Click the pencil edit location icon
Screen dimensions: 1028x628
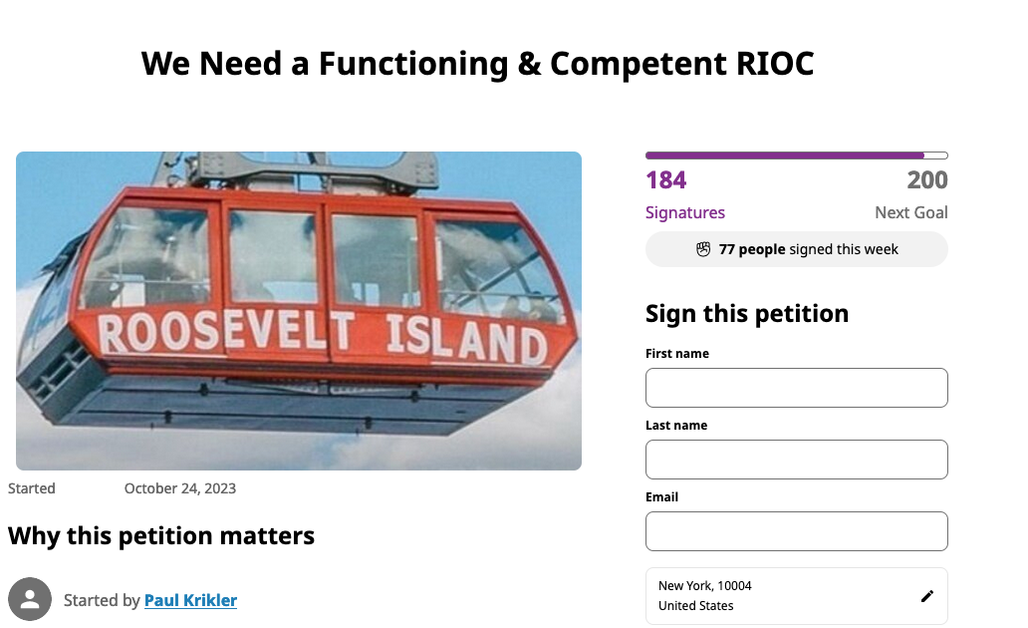point(927,596)
